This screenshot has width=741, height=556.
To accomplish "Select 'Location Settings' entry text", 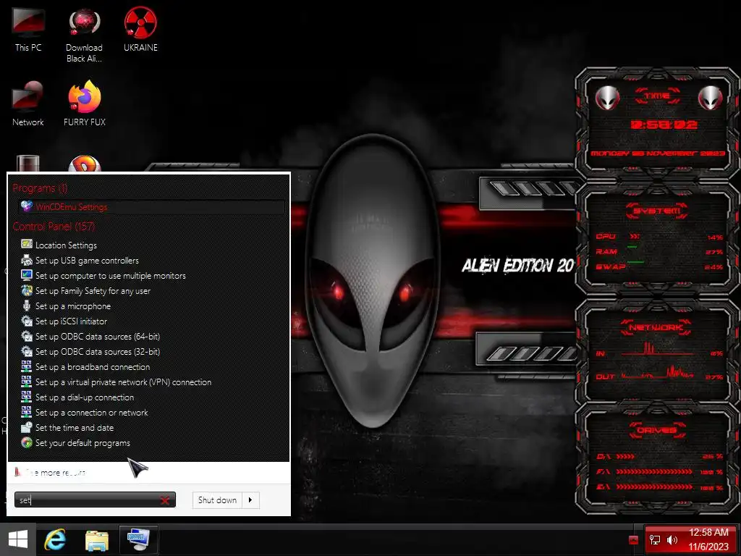I will pyautogui.click(x=66, y=245).
